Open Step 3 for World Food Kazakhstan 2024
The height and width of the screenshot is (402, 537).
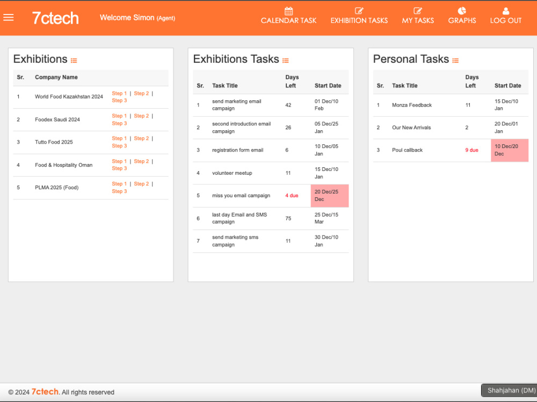[x=119, y=101]
